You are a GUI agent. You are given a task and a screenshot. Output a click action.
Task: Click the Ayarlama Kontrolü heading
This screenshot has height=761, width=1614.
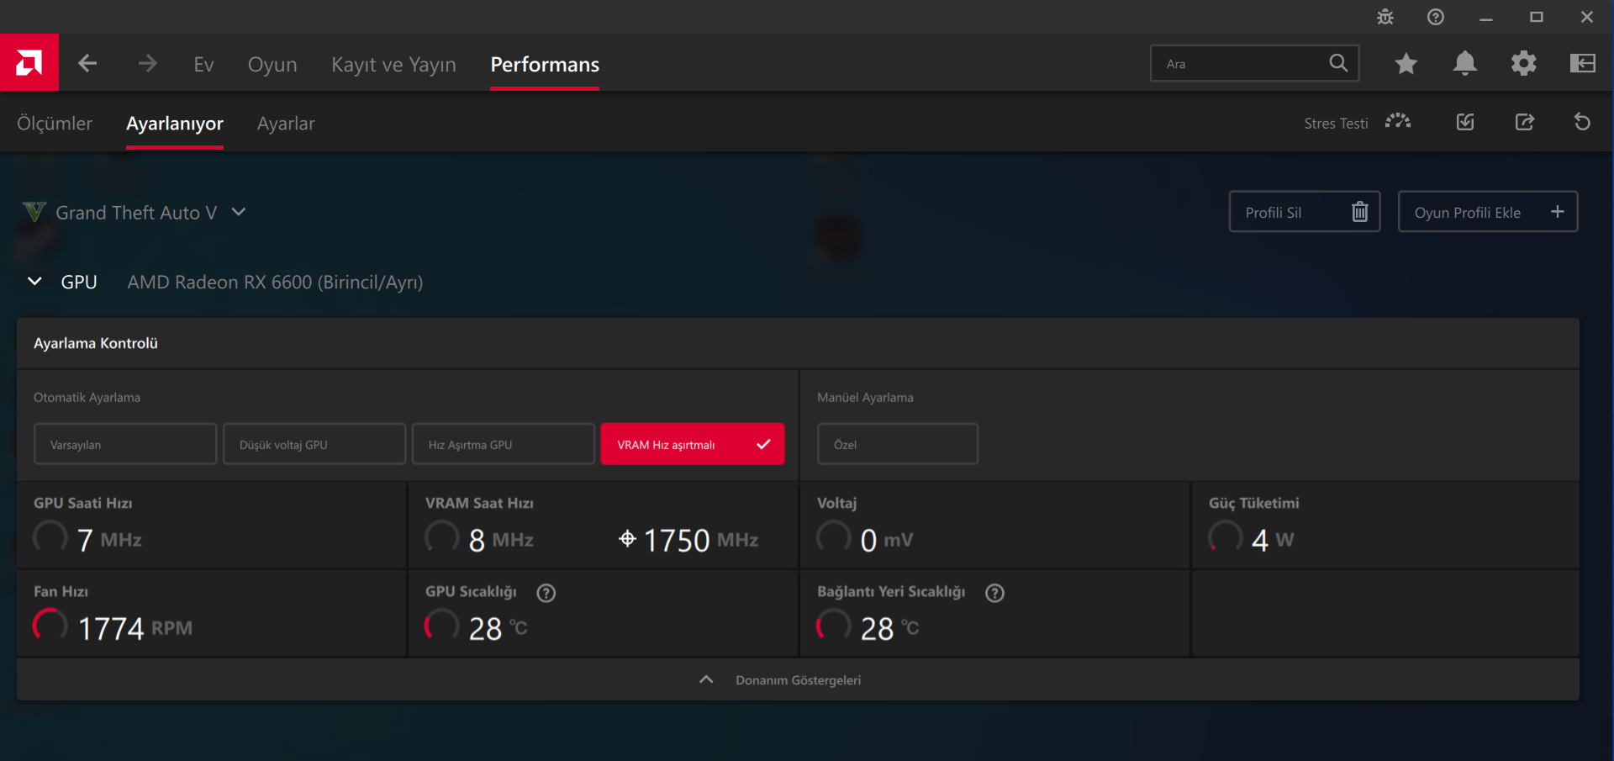[x=96, y=343]
